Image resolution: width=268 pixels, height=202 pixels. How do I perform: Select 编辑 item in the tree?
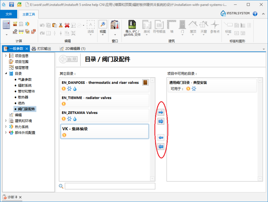point(18,115)
